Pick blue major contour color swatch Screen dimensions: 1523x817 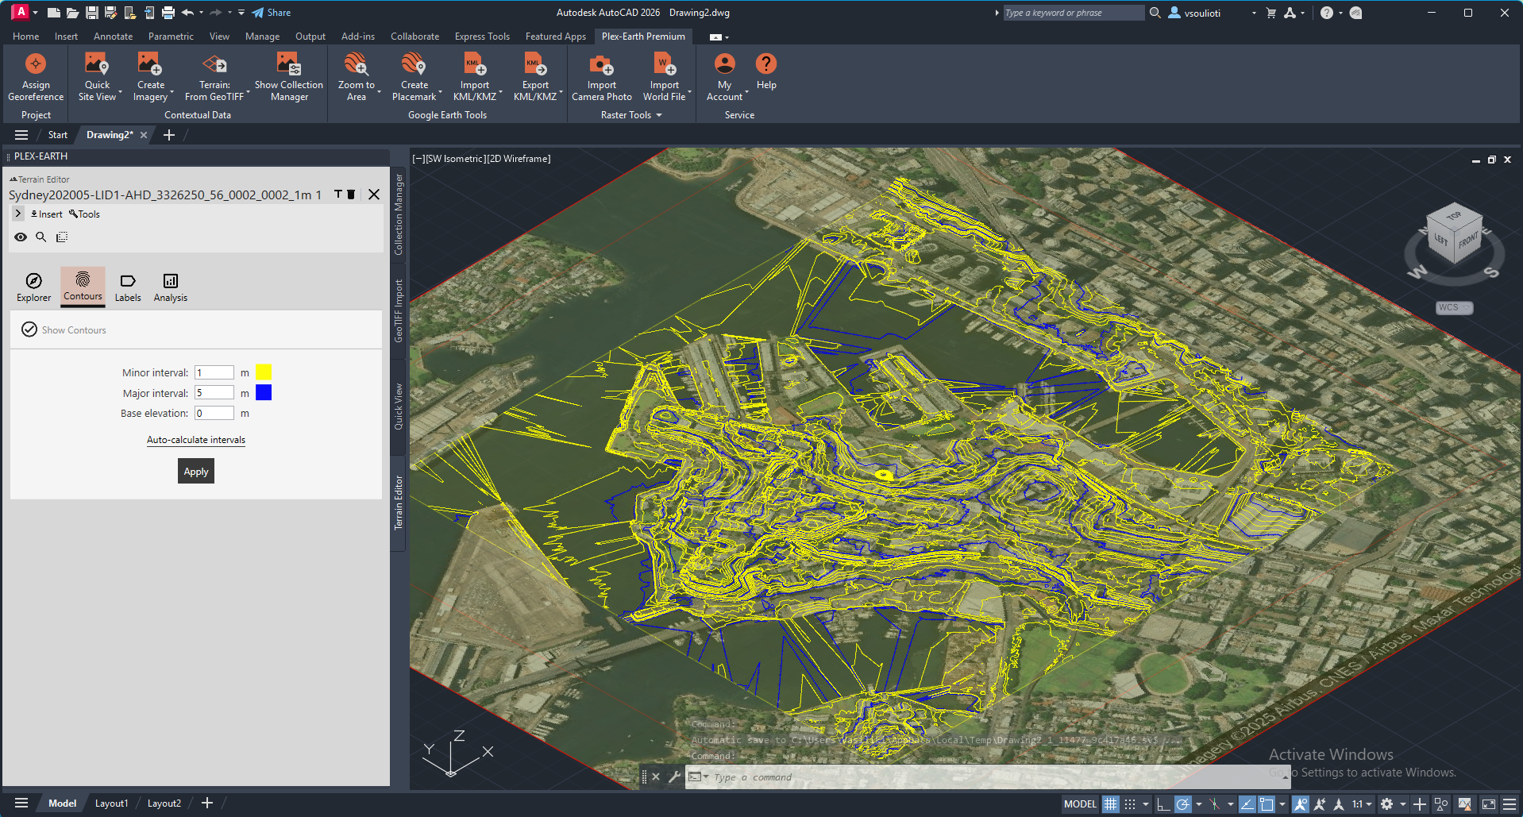tap(264, 392)
